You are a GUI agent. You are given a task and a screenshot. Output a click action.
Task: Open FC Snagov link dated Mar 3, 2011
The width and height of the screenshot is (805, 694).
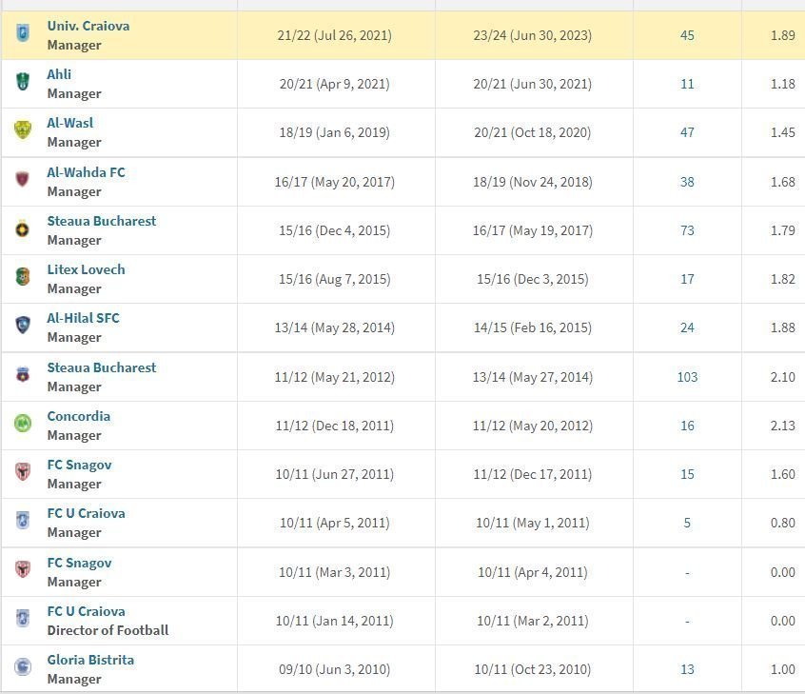[x=80, y=563]
